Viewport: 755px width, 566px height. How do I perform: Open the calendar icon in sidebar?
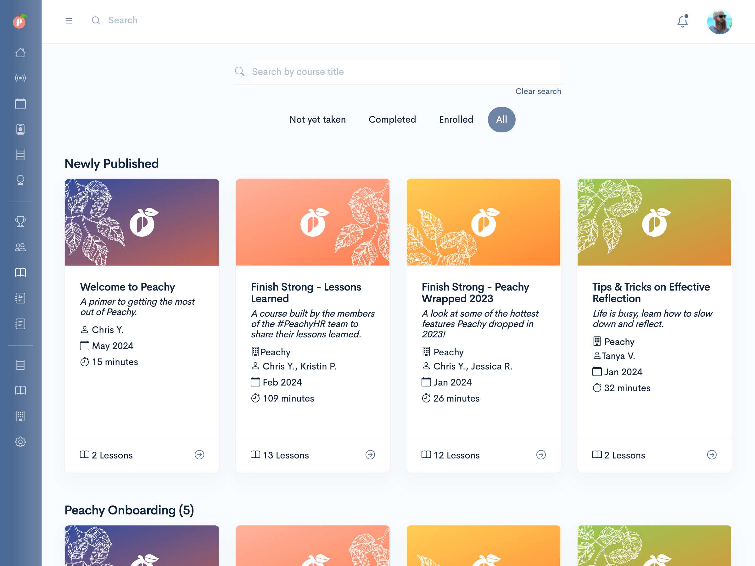[x=20, y=104]
